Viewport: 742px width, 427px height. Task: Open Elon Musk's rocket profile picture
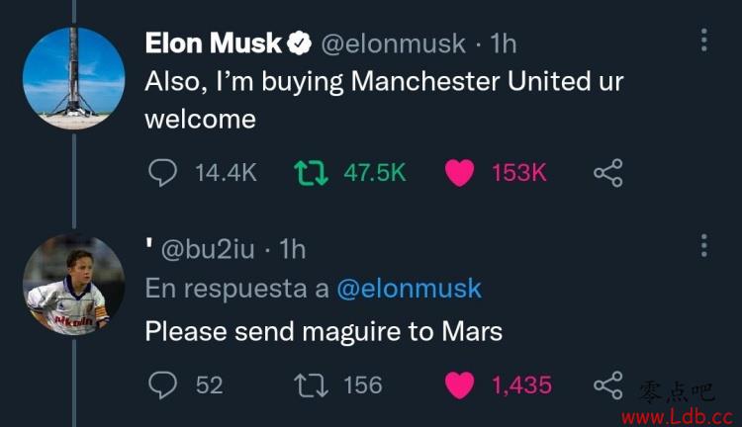(74, 78)
